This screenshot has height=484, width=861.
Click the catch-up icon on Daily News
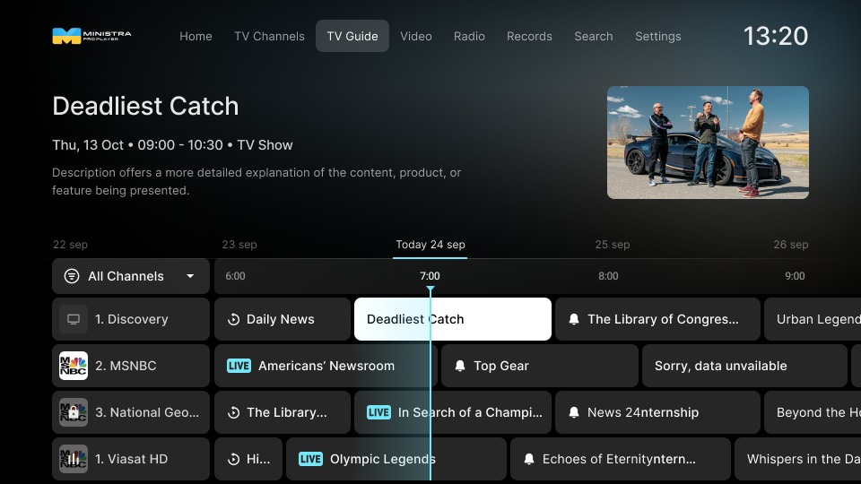pyautogui.click(x=233, y=319)
